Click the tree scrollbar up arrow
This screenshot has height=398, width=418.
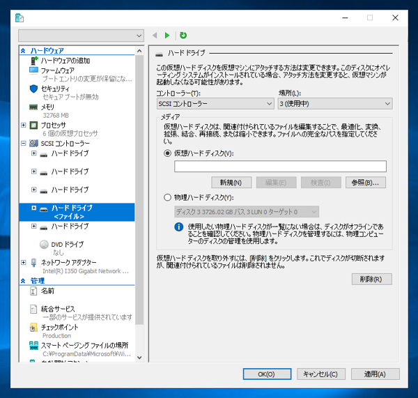tap(139, 51)
